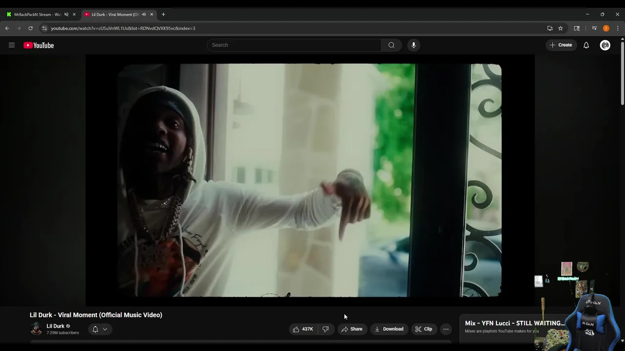
Task: Reload the current page
Action: pos(30,28)
